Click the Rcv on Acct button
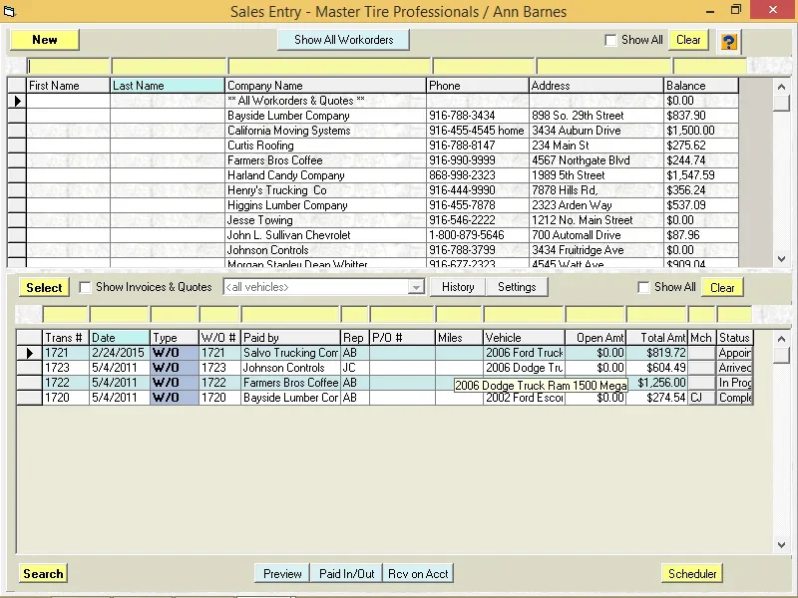The height and width of the screenshot is (598, 798). coord(418,573)
